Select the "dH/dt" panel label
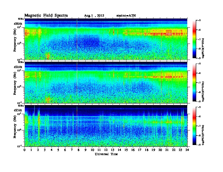 pyautogui.click(x=18, y=24)
